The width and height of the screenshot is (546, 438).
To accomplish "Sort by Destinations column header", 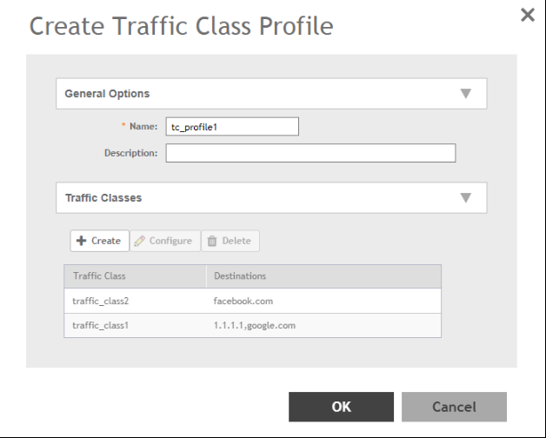I will 240,276.
